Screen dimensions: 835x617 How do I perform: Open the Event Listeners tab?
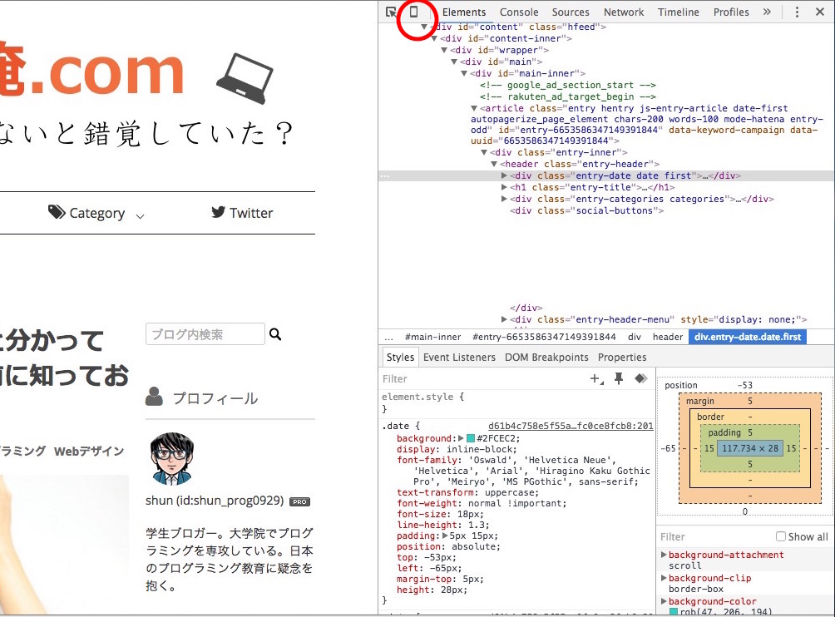coord(462,357)
